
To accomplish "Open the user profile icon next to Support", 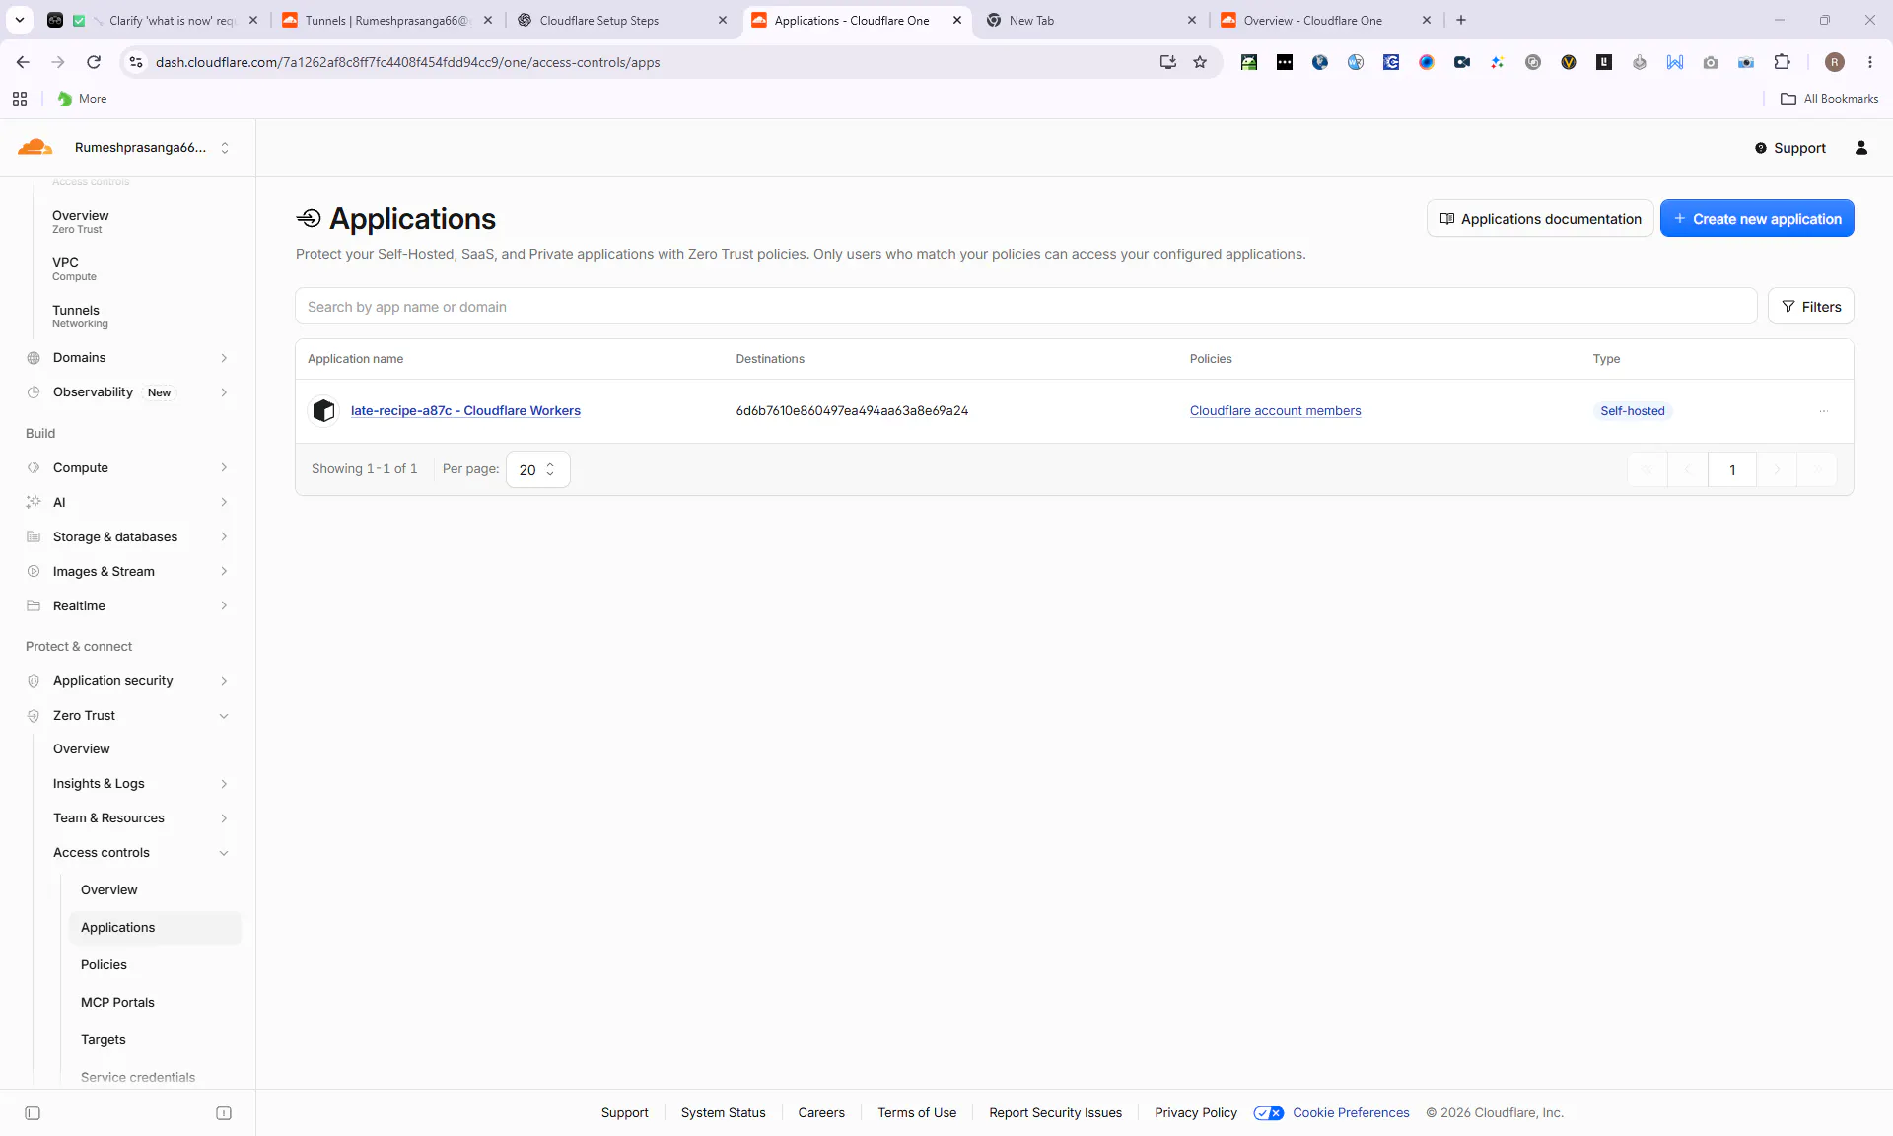I will click(1861, 148).
